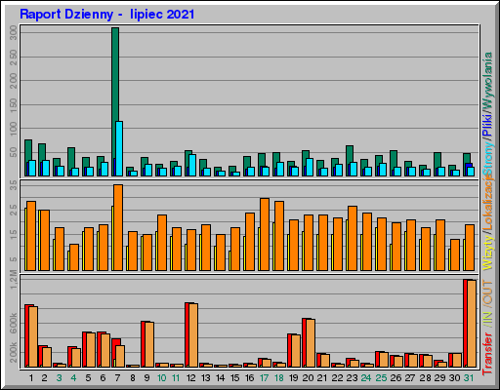Click day label '6' on x-axis
This screenshot has height=390, width=500.
coord(103,378)
